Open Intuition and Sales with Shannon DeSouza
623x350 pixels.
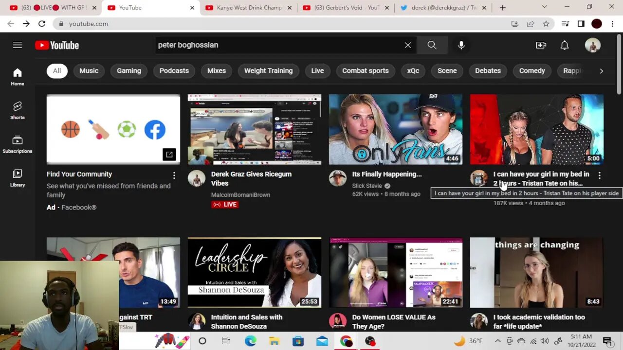coord(247,321)
